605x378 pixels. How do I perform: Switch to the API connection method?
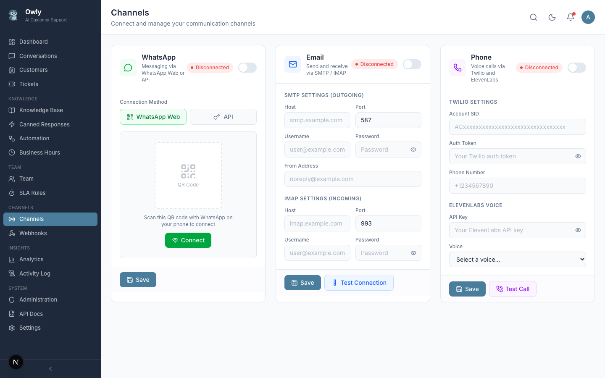[x=223, y=117]
